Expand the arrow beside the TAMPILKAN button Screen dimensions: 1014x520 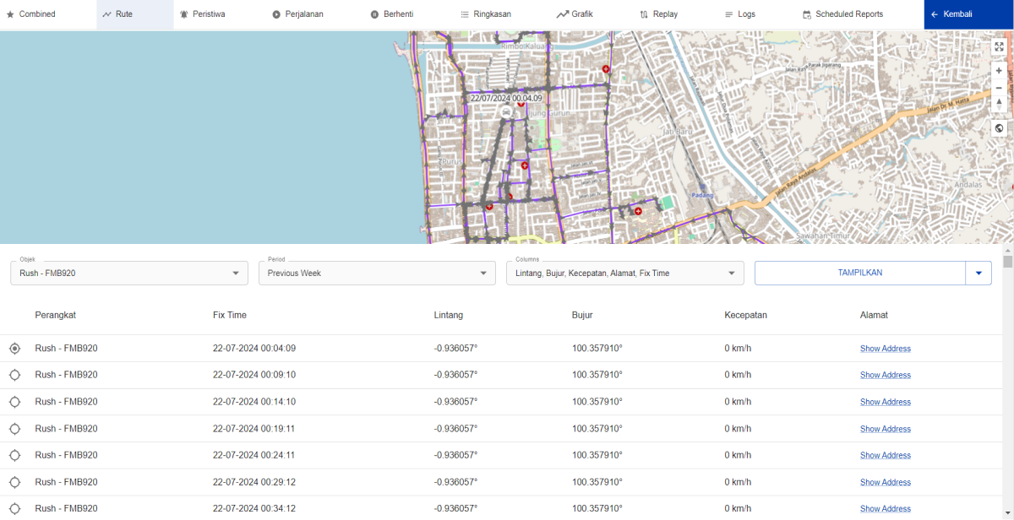coord(979,273)
